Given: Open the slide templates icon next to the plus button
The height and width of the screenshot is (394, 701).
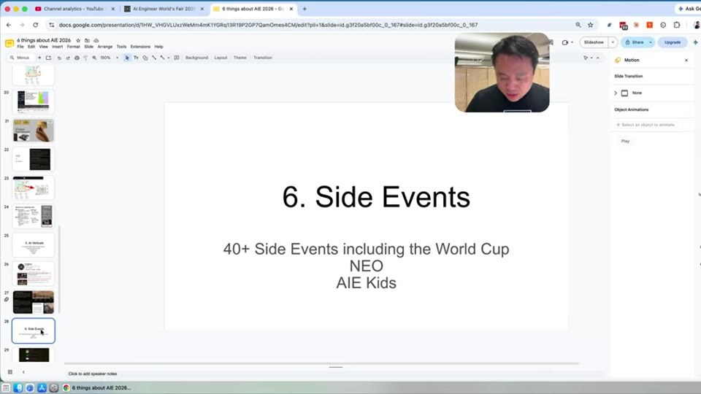Looking at the screenshot, I should coord(48,58).
